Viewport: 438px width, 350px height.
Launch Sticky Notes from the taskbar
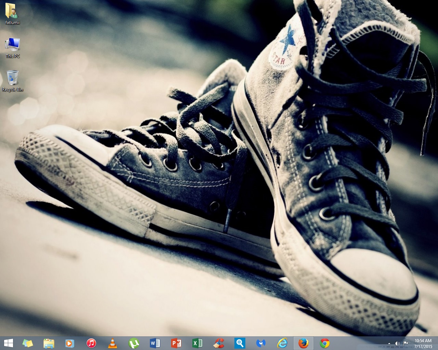pyautogui.click(x=27, y=343)
